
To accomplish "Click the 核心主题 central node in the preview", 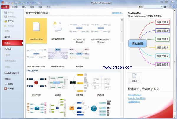I will (137, 43).
